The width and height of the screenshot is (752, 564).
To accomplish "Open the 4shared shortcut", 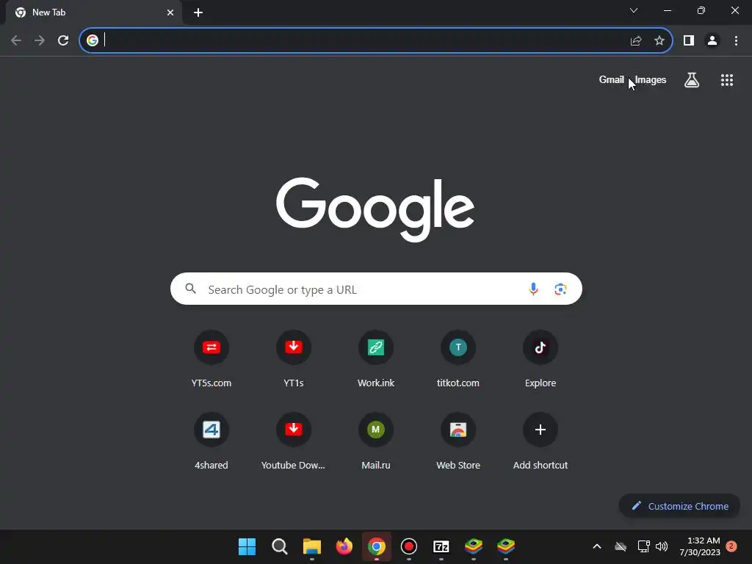I will [x=211, y=441].
